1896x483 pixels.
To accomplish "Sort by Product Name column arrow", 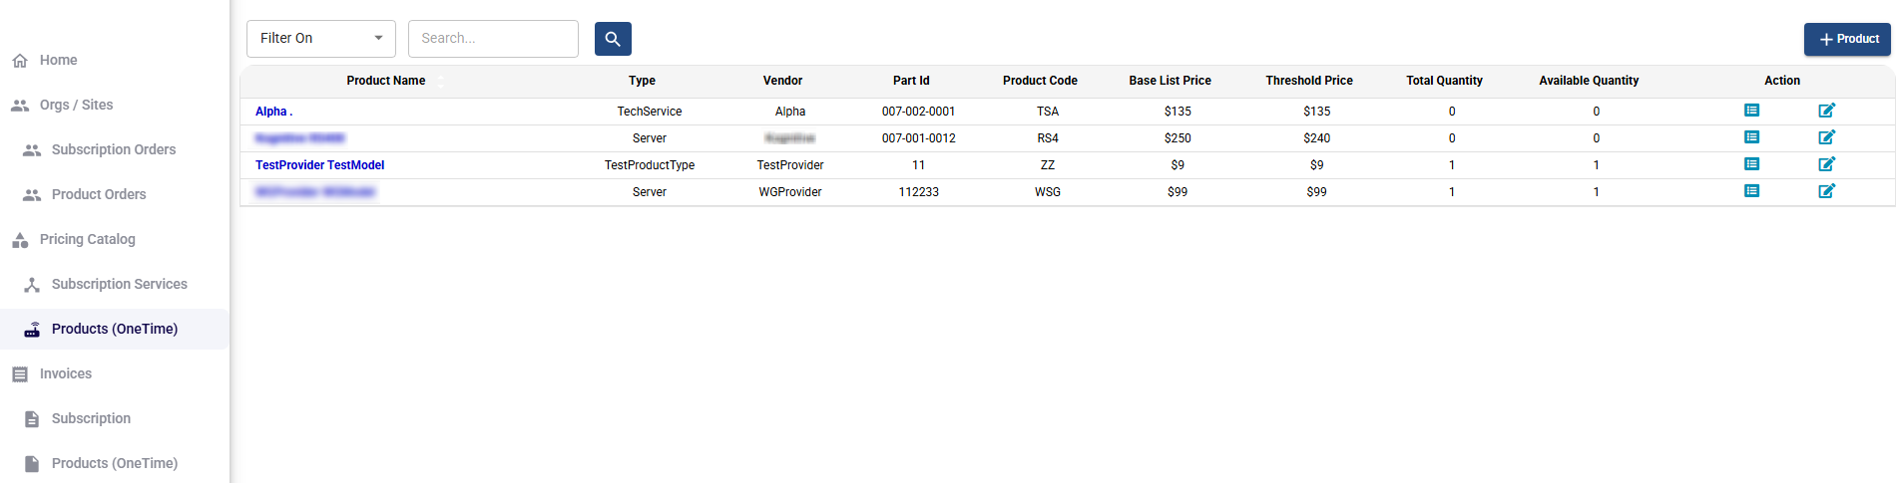I will click(440, 81).
